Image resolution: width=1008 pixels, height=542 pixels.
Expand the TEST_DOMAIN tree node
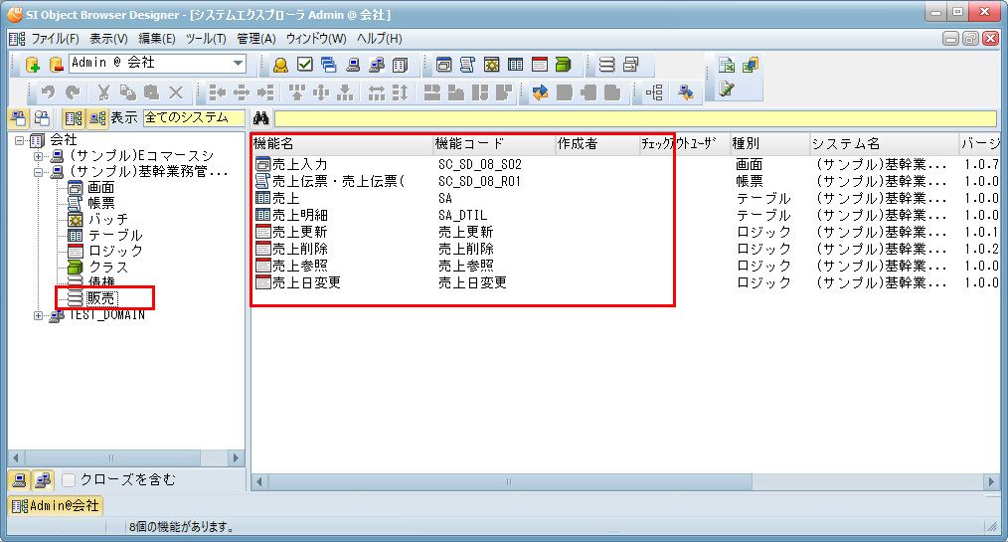(x=38, y=315)
